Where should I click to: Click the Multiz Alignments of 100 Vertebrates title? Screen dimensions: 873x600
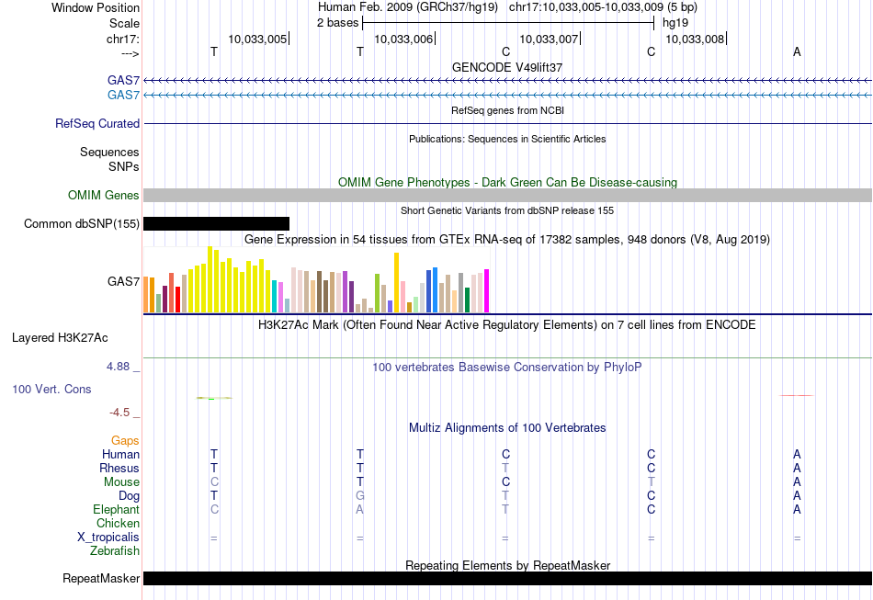coord(507,427)
